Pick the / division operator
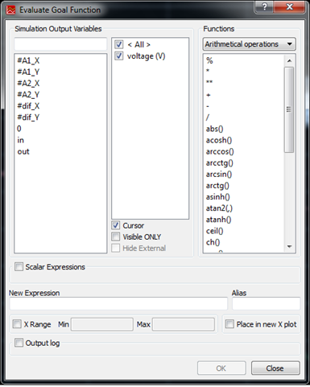 tap(208, 117)
